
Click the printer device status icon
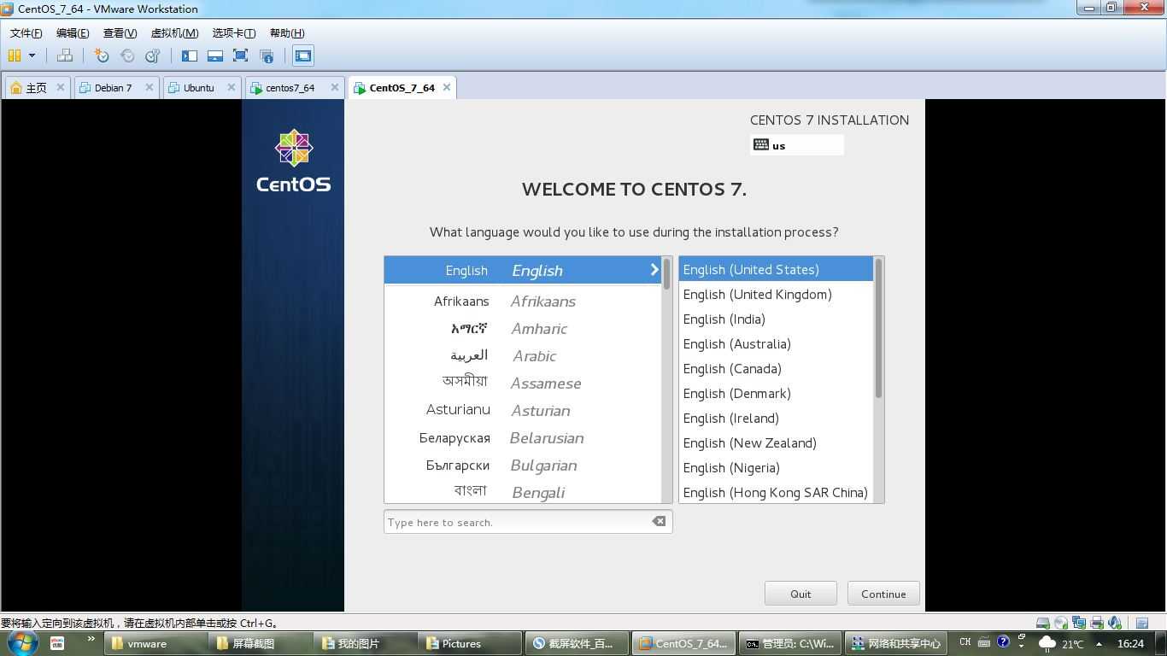1097,623
